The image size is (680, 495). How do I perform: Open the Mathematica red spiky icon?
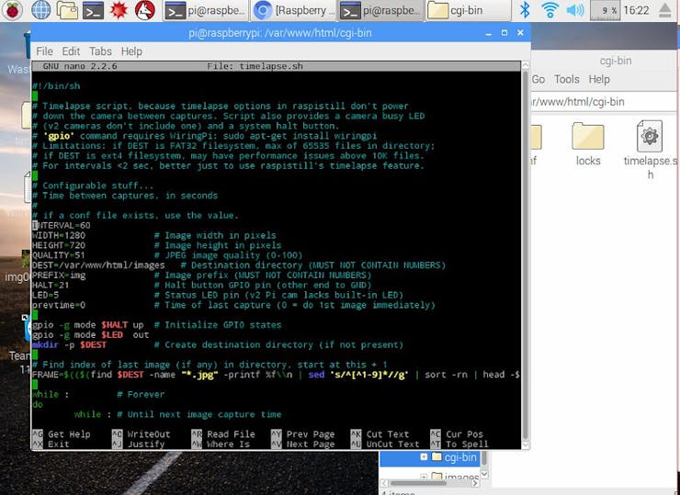click(x=119, y=10)
